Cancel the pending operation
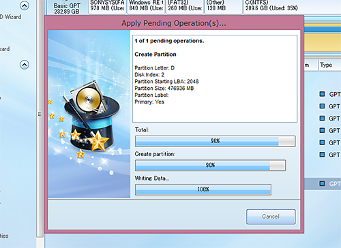Screen dimensions: 341x248 coord(271,217)
